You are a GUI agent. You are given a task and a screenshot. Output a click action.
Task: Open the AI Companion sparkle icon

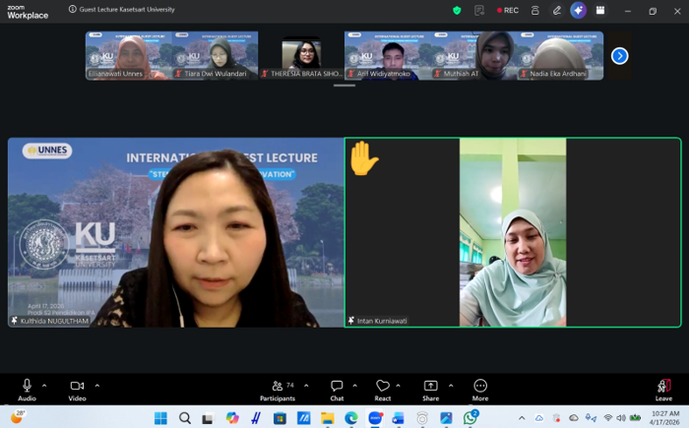578,10
